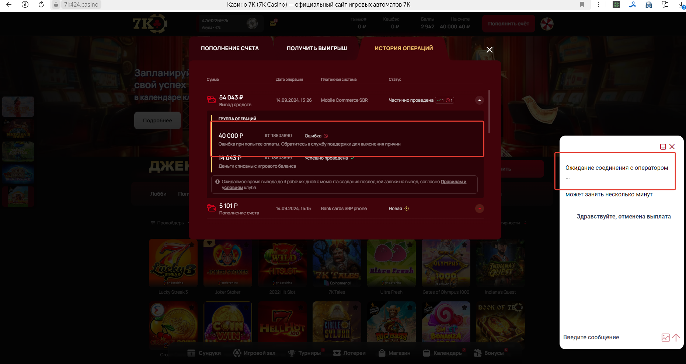
Task: Open the Сундуки bottom menu item
Action: 204,353
